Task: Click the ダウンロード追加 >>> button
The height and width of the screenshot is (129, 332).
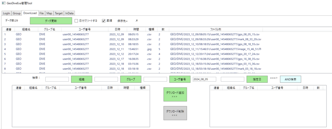Action: pos(175,94)
